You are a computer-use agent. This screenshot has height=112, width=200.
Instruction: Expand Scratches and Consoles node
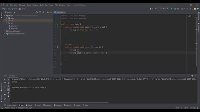point(4,34)
